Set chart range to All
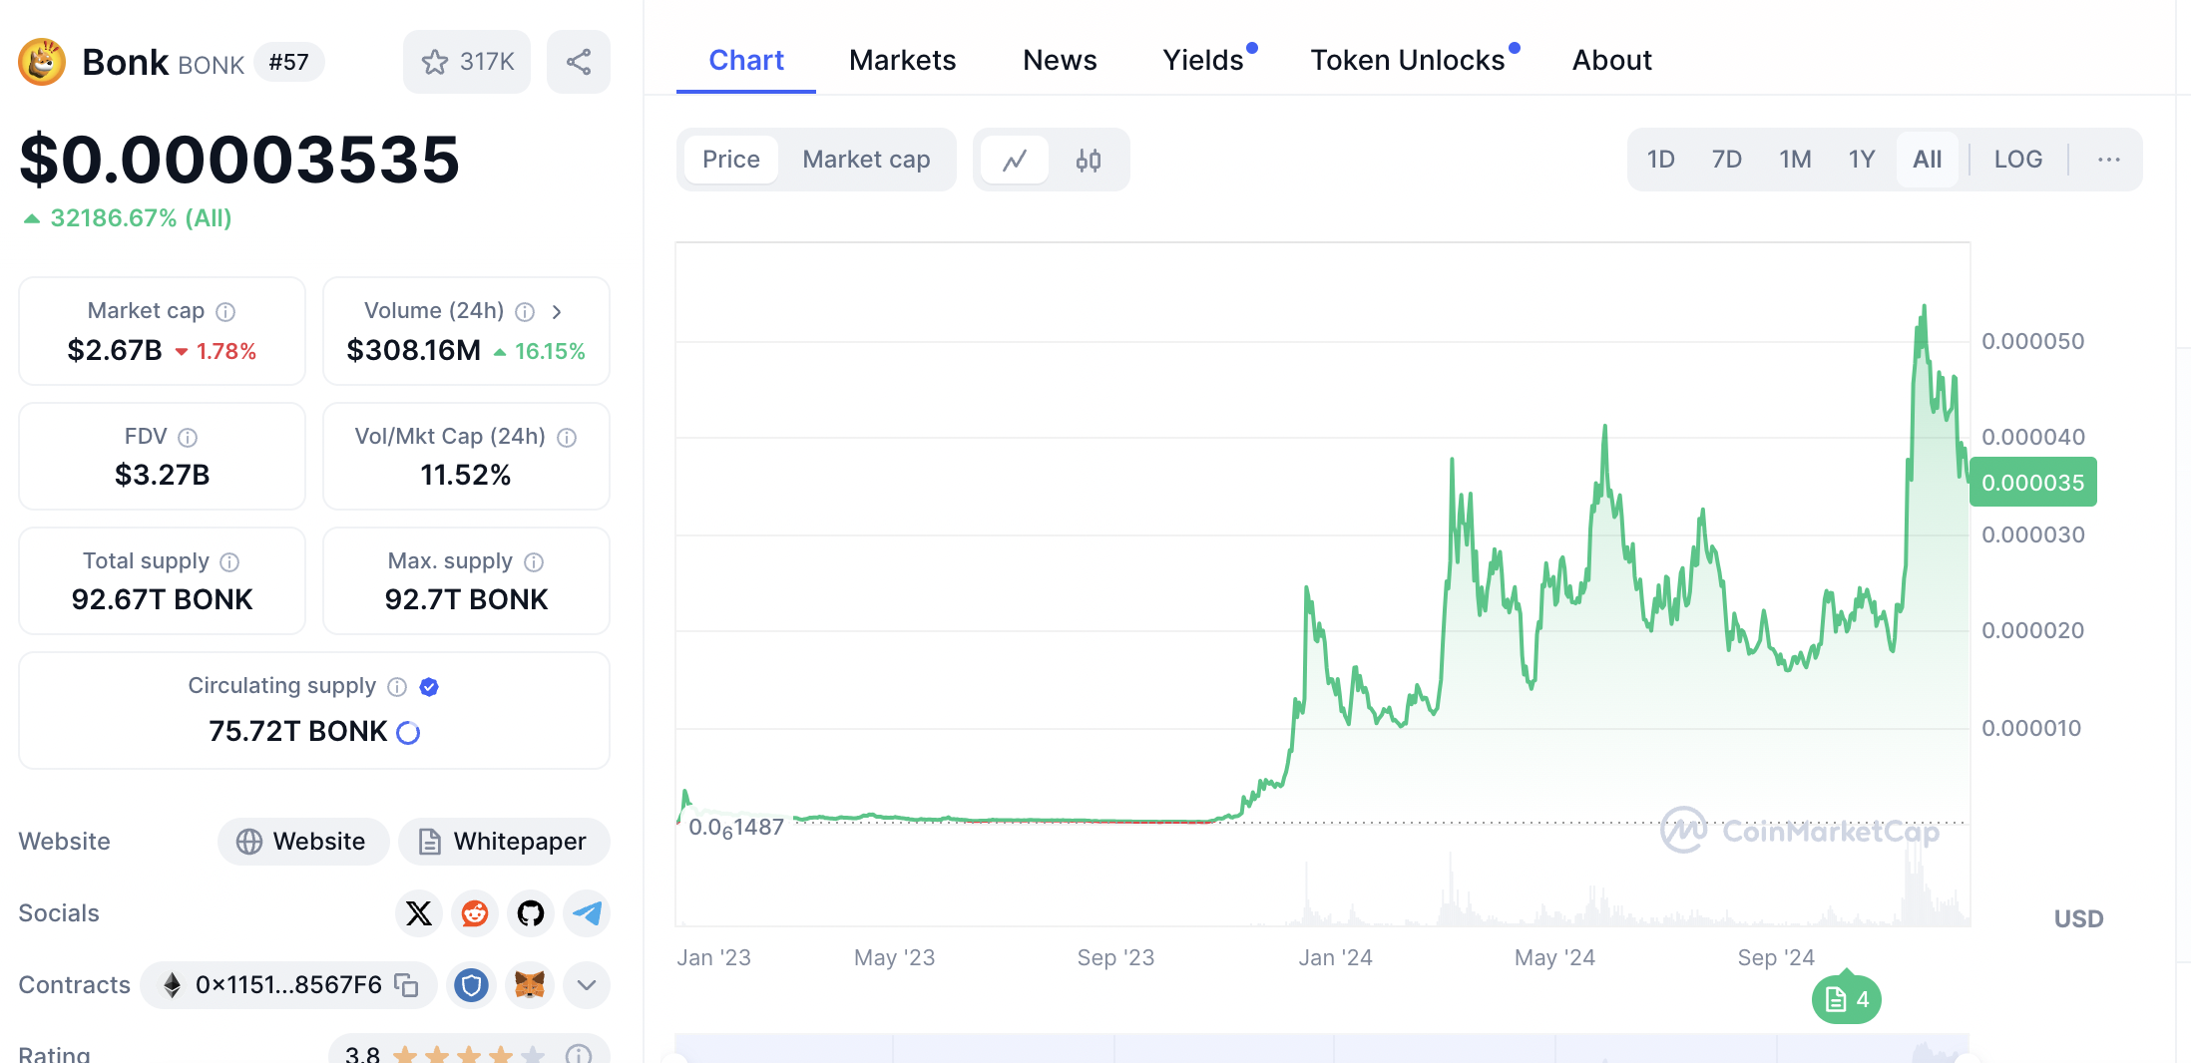This screenshot has width=2191, height=1063. (x=1927, y=160)
